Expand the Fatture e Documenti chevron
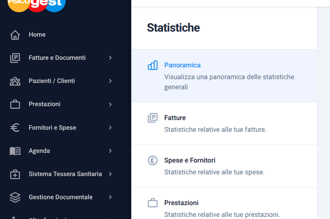The image size is (330, 219). [x=110, y=58]
